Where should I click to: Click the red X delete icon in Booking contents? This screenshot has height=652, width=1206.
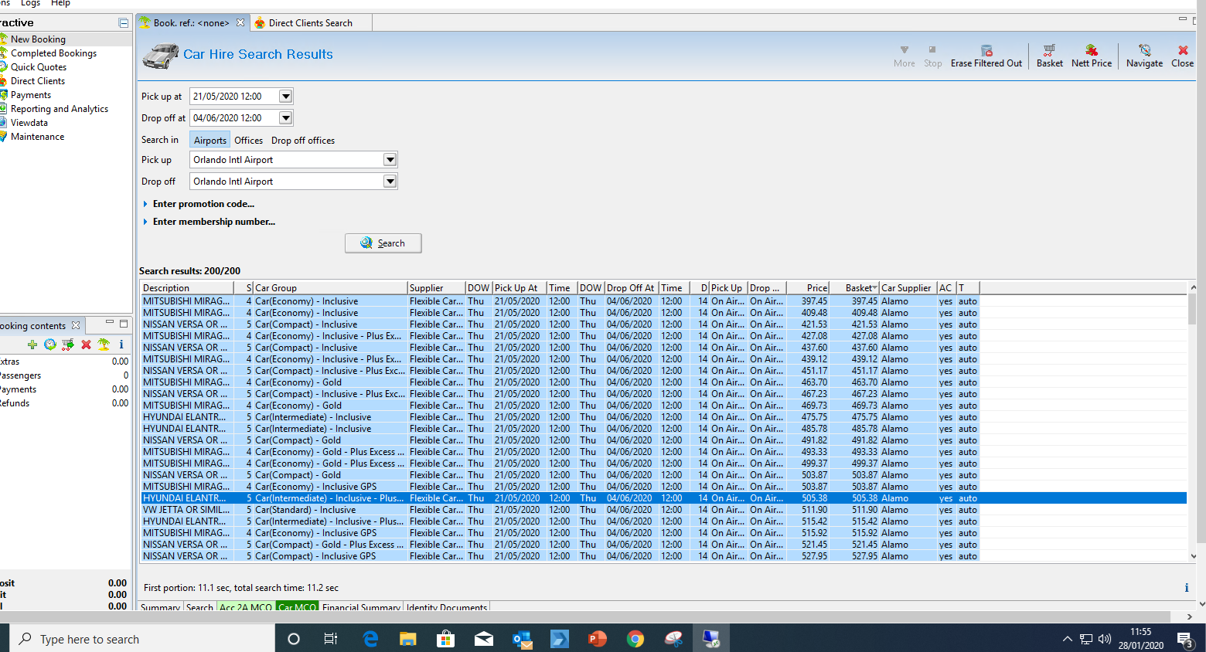click(86, 345)
